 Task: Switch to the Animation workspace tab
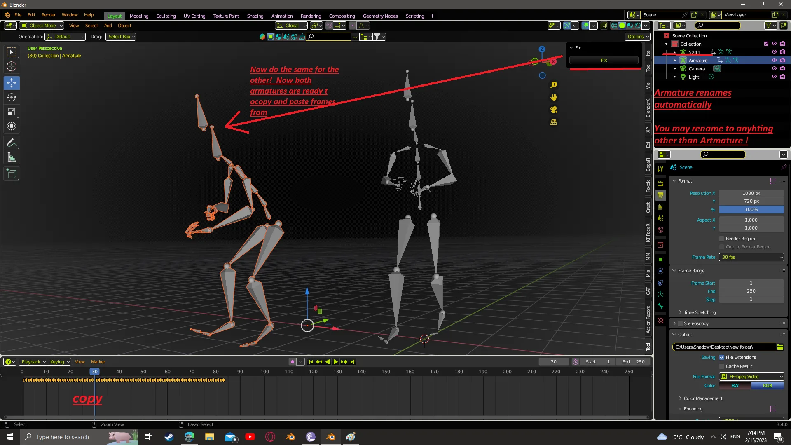[x=281, y=16]
